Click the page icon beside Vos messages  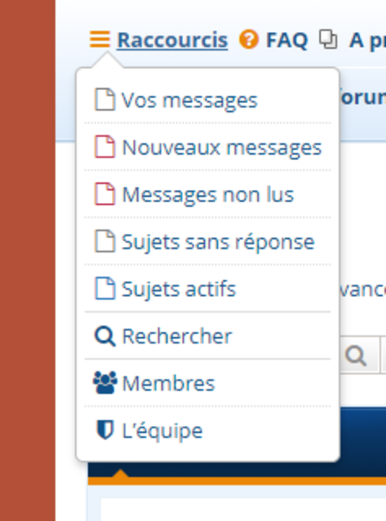click(x=105, y=99)
